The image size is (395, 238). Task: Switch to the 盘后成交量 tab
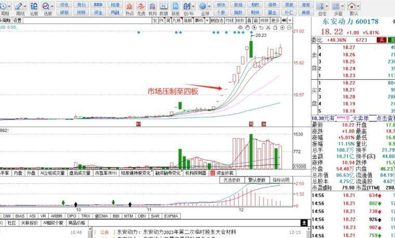(x=80, y=173)
